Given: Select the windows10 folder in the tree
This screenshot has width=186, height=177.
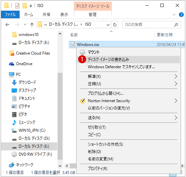Looking at the screenshot, I should 29,35.
